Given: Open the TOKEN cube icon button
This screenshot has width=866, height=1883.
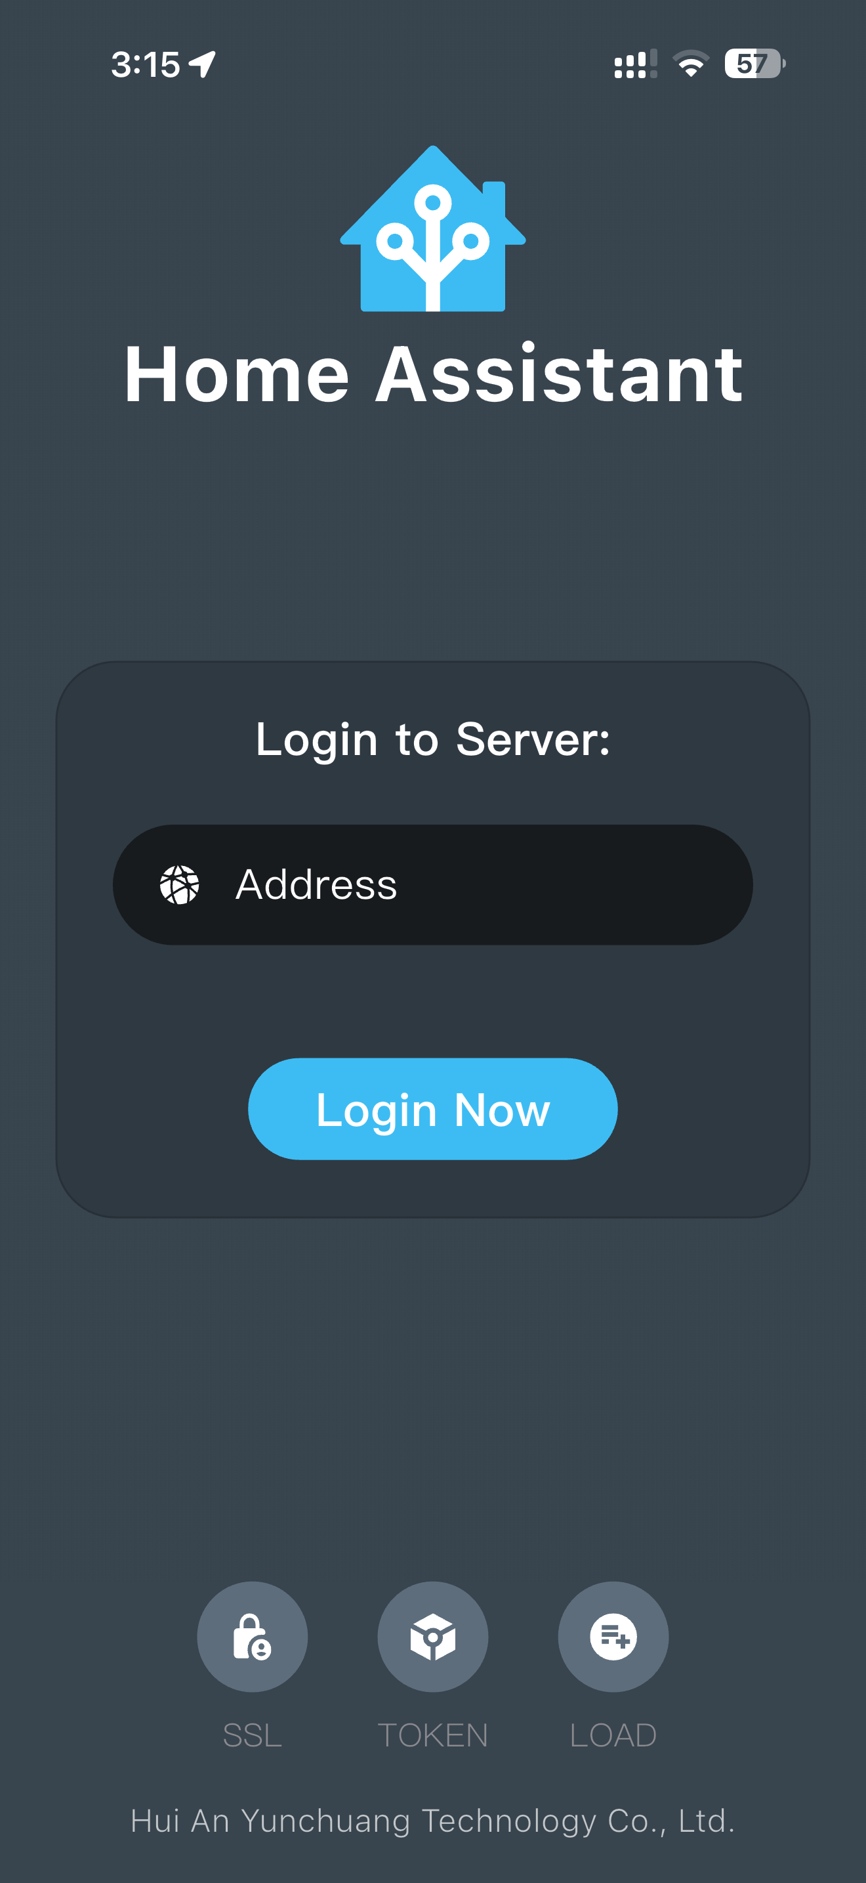Looking at the screenshot, I should point(433,1637).
